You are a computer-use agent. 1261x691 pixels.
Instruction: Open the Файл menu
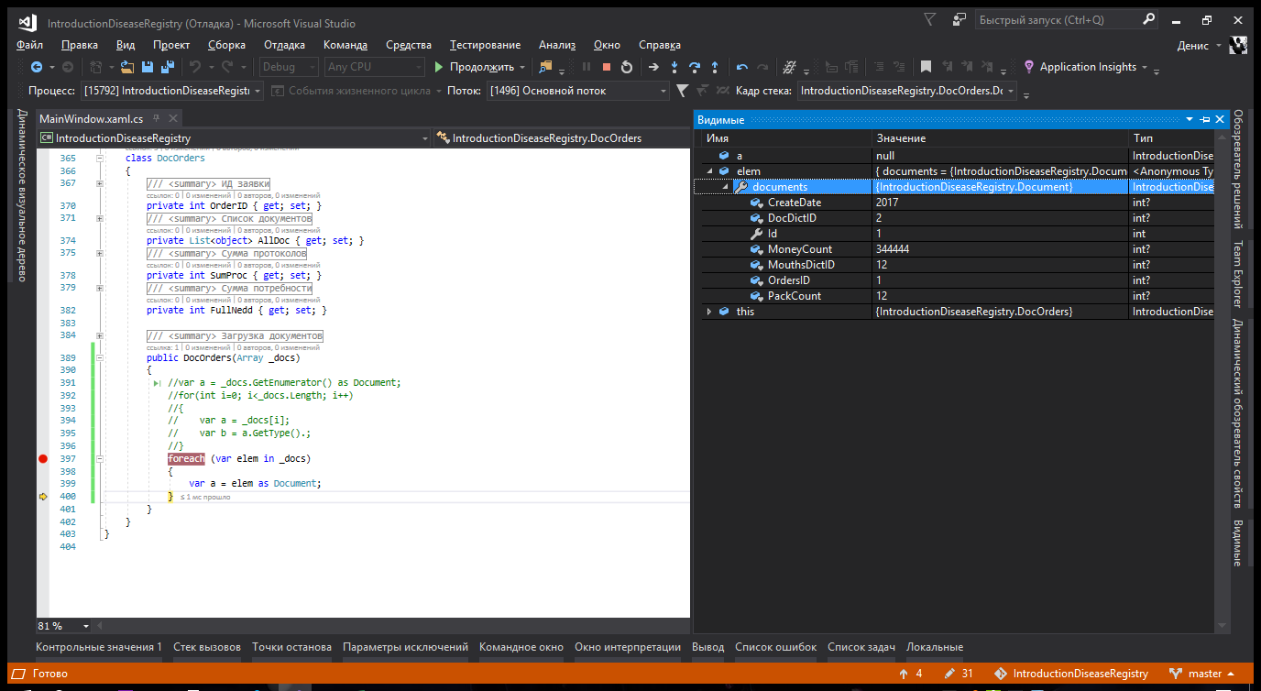click(x=29, y=45)
